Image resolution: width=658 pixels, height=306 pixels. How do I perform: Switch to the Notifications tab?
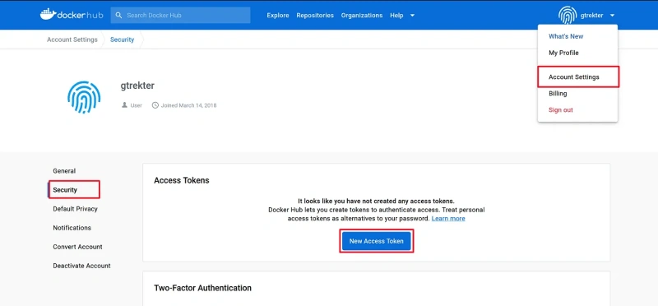[72, 228]
